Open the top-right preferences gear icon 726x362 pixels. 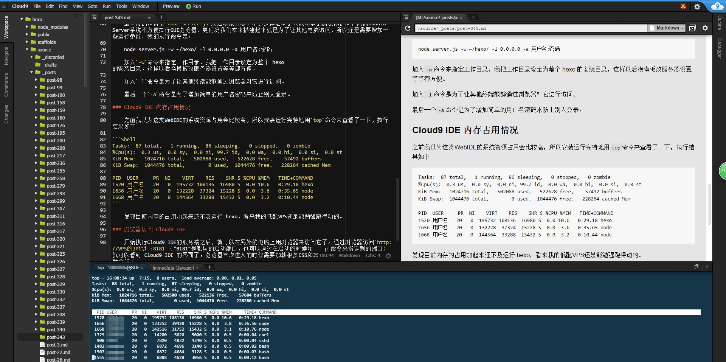pyautogui.click(x=697, y=6)
